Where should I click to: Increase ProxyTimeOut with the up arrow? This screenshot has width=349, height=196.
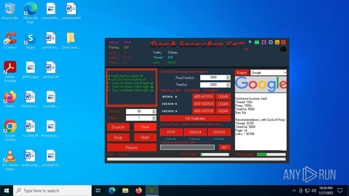point(228,76)
